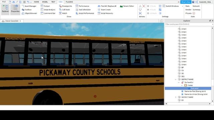Click the Explorer scroll-down arrow
The image size is (214, 120).
[213, 101]
